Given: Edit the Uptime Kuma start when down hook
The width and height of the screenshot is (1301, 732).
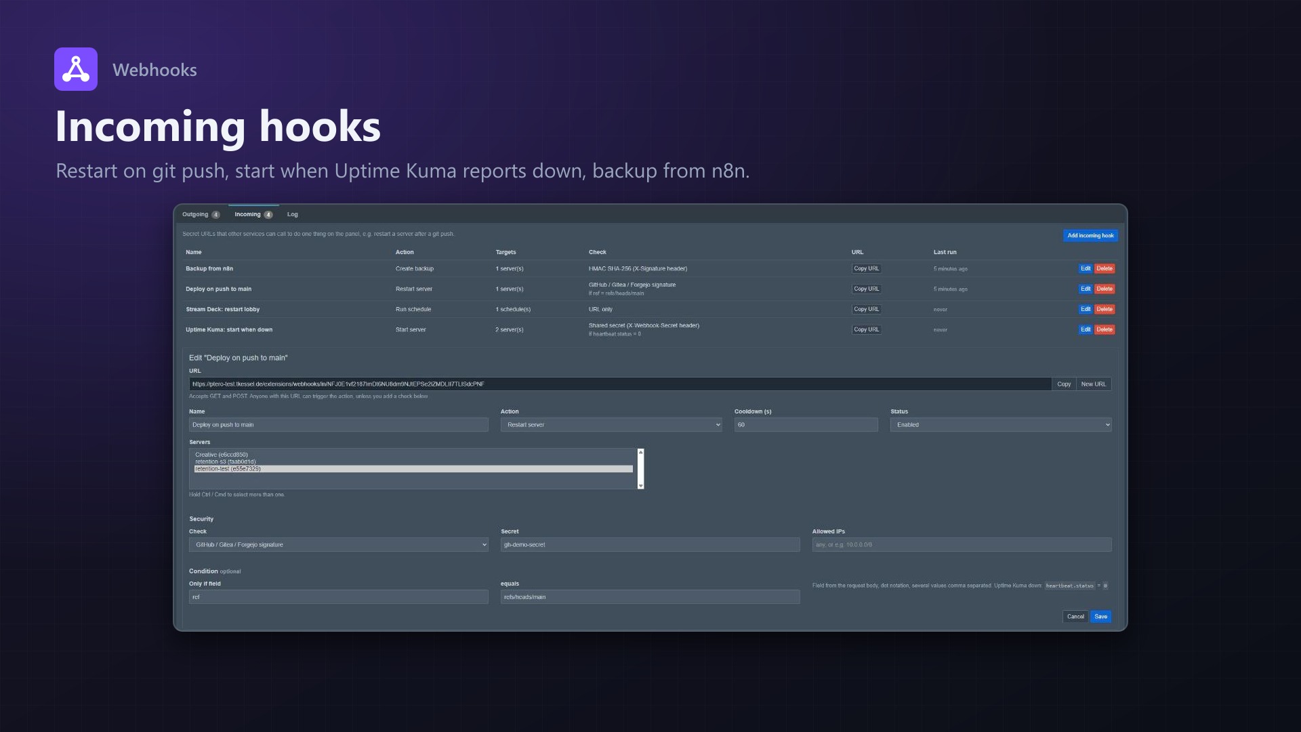Looking at the screenshot, I should (1086, 329).
